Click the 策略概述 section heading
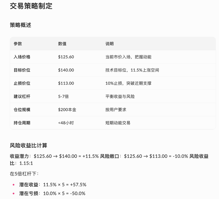The width and height of the screenshot is (219, 199). pos(21,25)
